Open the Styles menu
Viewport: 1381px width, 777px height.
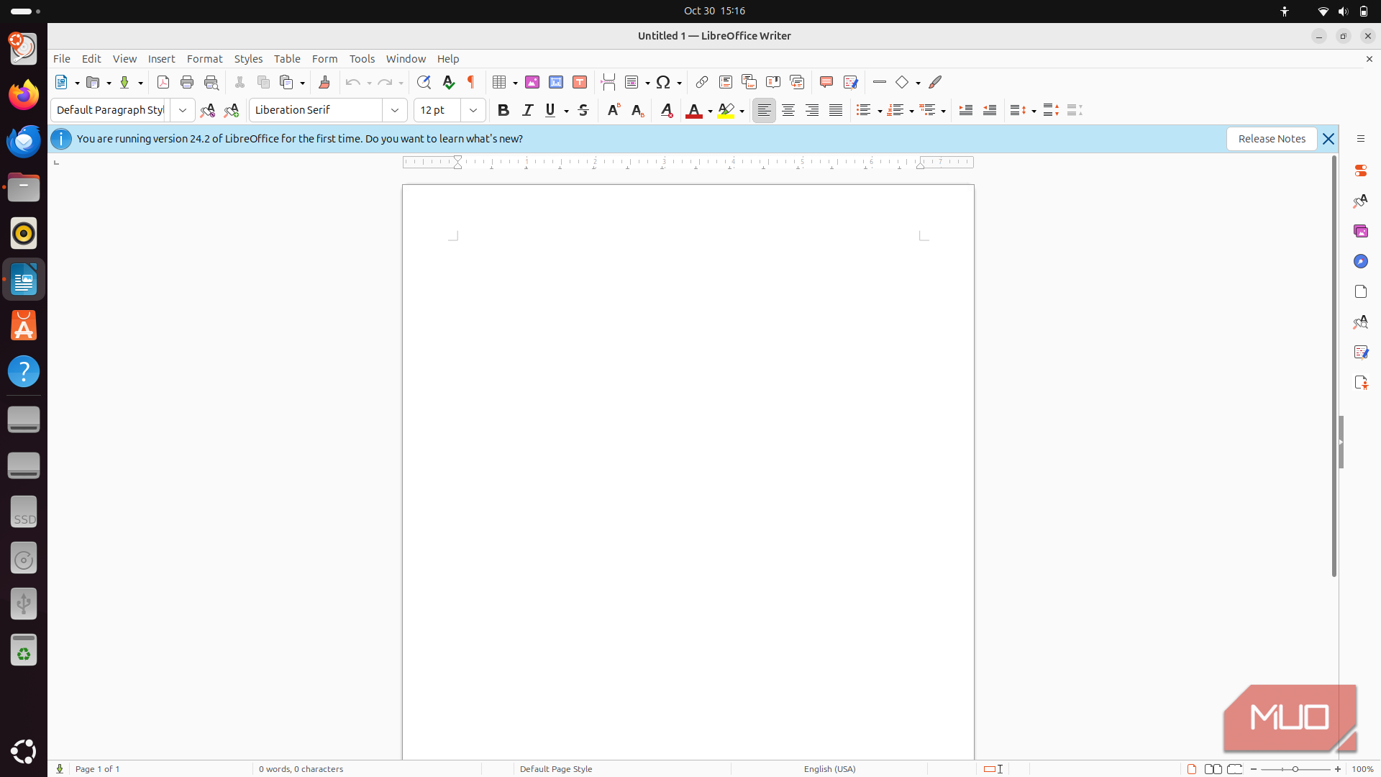[x=248, y=59]
